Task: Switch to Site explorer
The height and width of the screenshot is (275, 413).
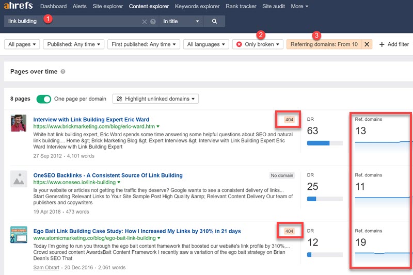Action: click(x=108, y=6)
